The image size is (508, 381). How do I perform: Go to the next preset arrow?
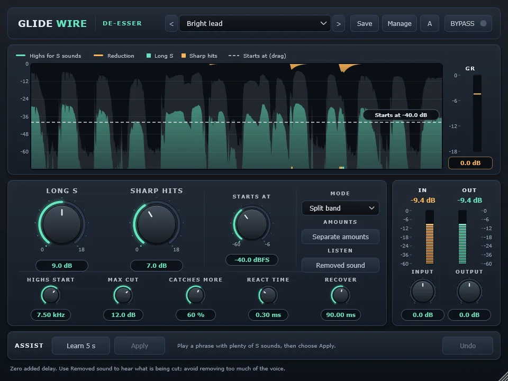(x=339, y=24)
